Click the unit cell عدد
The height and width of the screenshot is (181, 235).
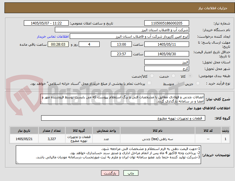[x=106, y=139]
